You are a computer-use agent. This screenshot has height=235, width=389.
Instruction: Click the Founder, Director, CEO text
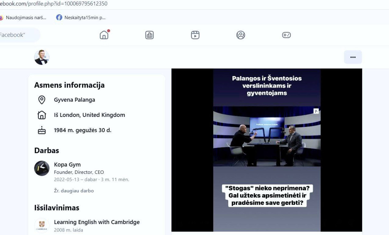[x=79, y=172]
